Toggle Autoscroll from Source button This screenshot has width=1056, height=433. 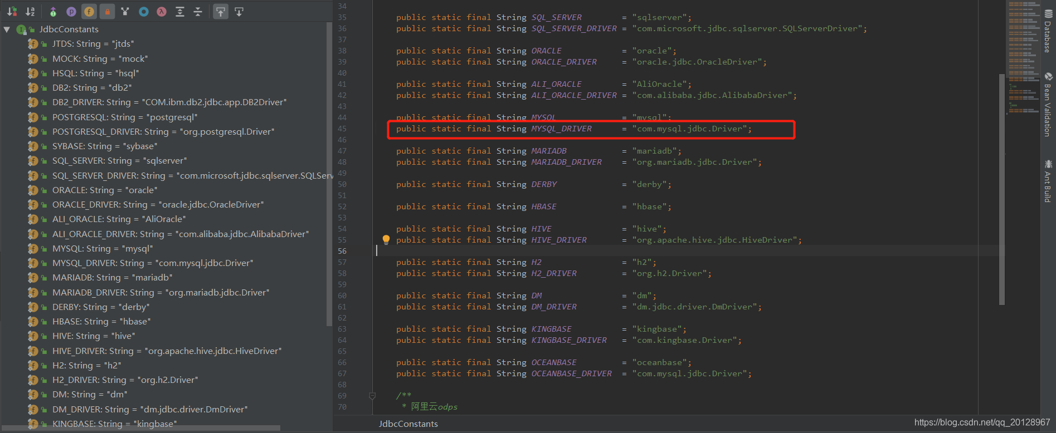pyautogui.click(x=239, y=11)
